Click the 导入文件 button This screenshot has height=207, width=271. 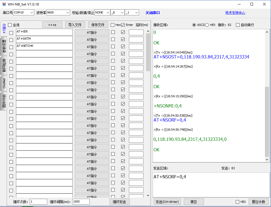pyautogui.click(x=75, y=25)
